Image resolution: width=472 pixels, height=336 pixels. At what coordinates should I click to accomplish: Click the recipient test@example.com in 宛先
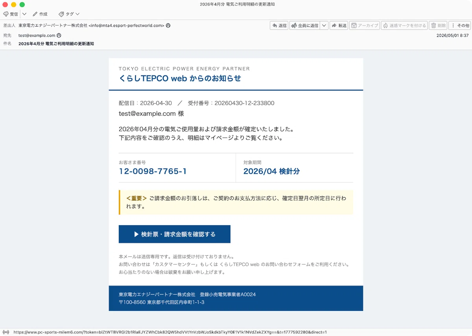(x=37, y=35)
